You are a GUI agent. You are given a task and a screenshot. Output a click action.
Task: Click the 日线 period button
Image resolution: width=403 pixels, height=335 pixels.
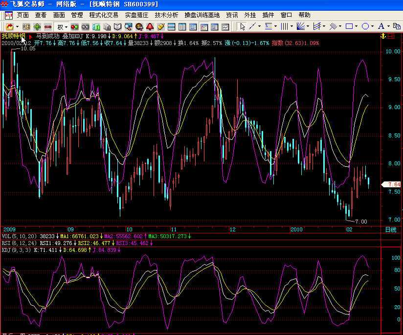coord(391,229)
